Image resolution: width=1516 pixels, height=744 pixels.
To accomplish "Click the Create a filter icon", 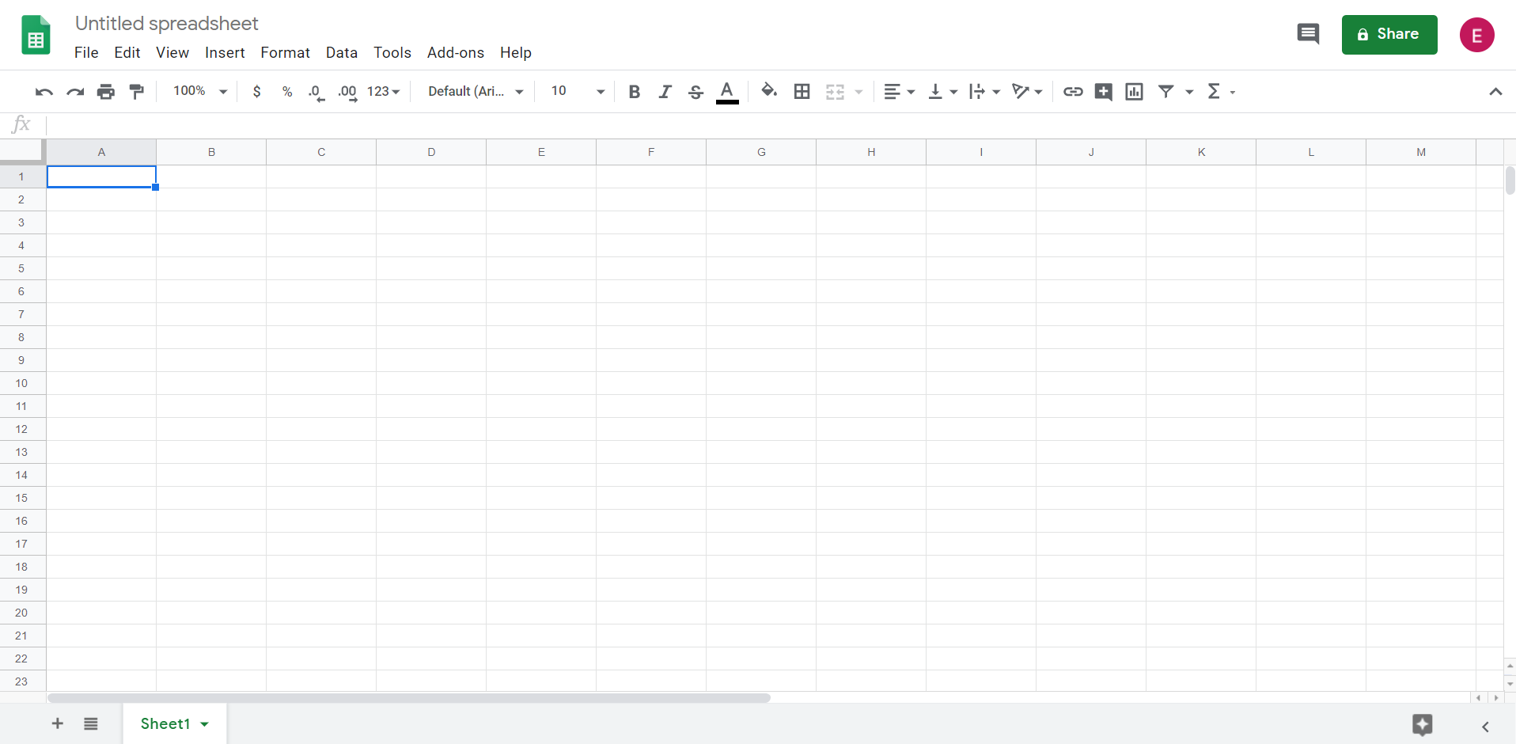I will pyautogui.click(x=1166, y=92).
